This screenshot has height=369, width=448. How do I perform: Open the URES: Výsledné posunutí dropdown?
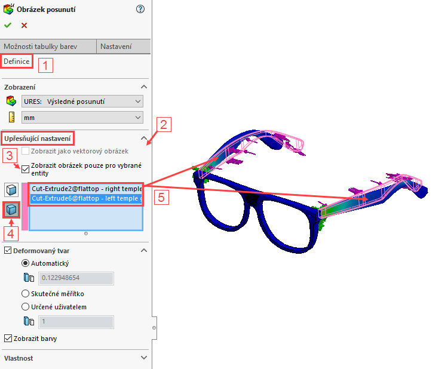click(x=82, y=102)
